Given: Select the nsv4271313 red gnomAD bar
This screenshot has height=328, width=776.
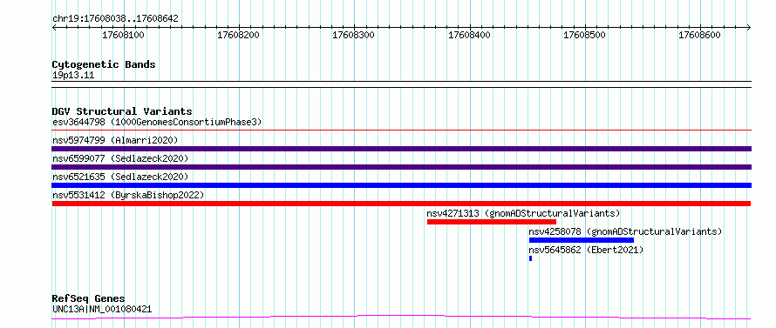Looking at the screenshot, I should (x=492, y=222).
